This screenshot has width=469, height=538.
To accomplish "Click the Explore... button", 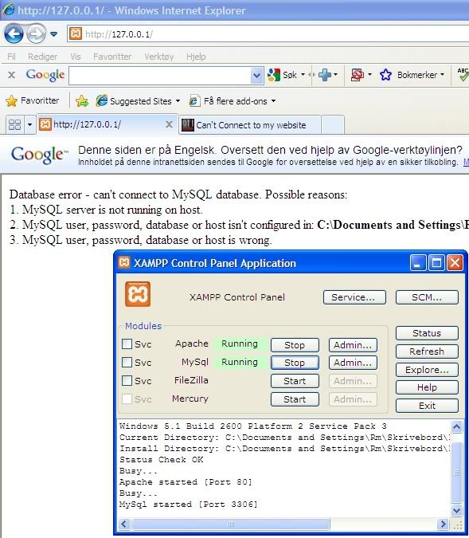I will point(427,370).
